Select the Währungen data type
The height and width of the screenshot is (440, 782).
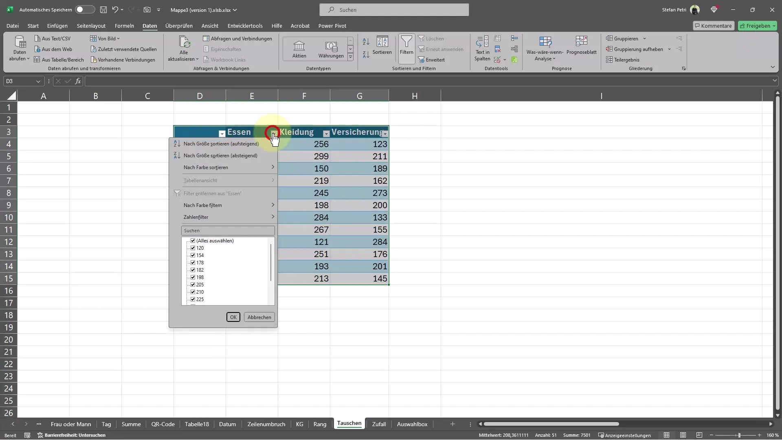(x=331, y=49)
